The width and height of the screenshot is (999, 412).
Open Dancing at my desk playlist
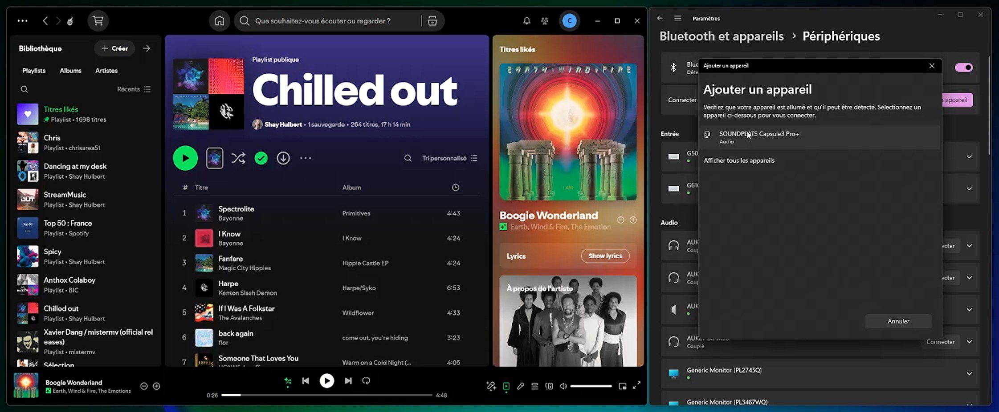[x=85, y=171]
